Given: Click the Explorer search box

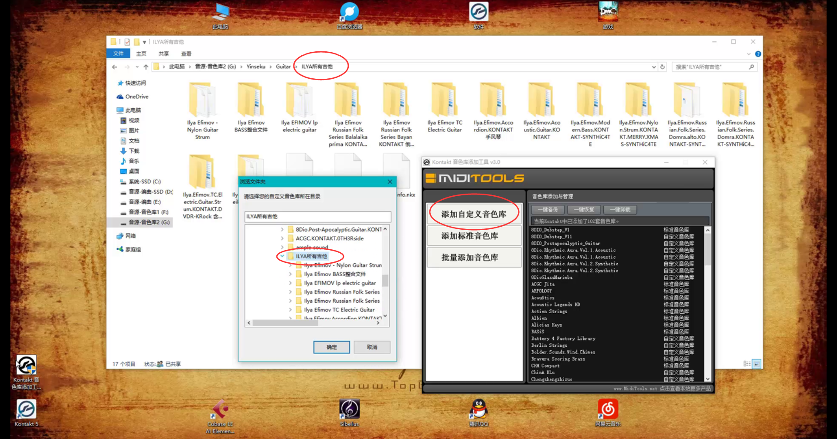Looking at the screenshot, I should (x=715, y=67).
